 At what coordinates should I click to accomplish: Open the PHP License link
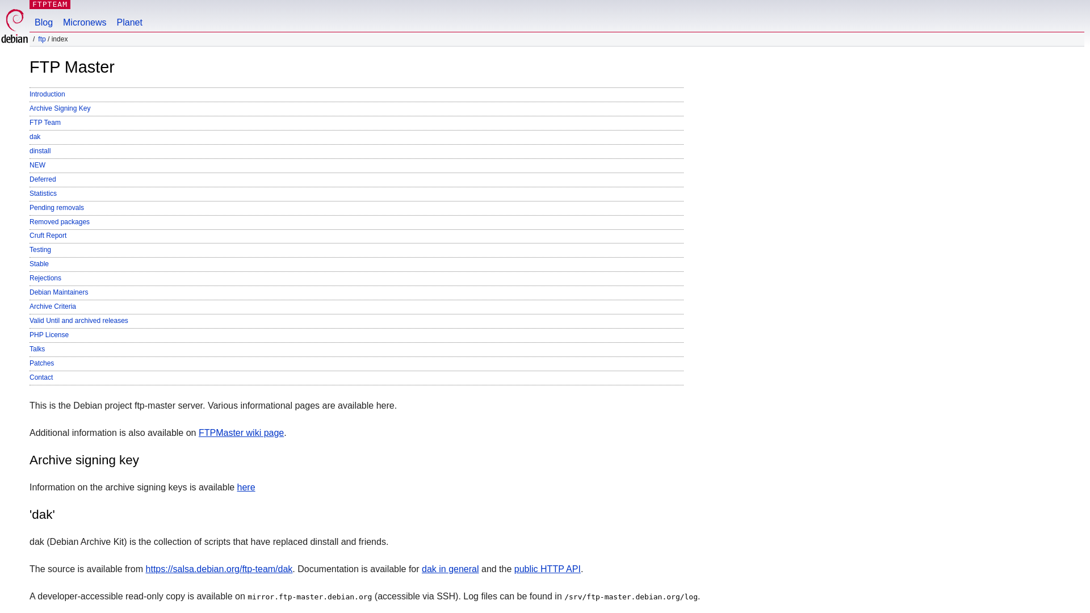(x=49, y=335)
